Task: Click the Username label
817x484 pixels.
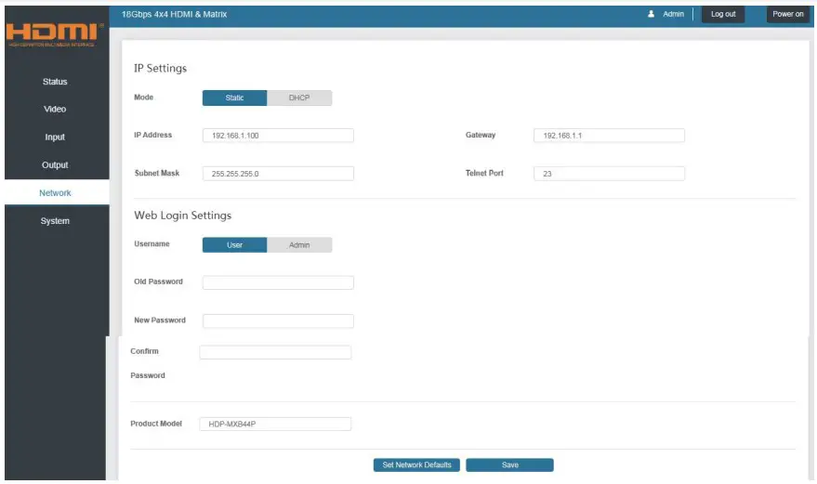Action: (152, 243)
